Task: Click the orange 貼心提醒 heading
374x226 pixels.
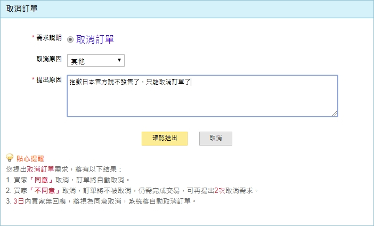Action: pyautogui.click(x=30, y=158)
